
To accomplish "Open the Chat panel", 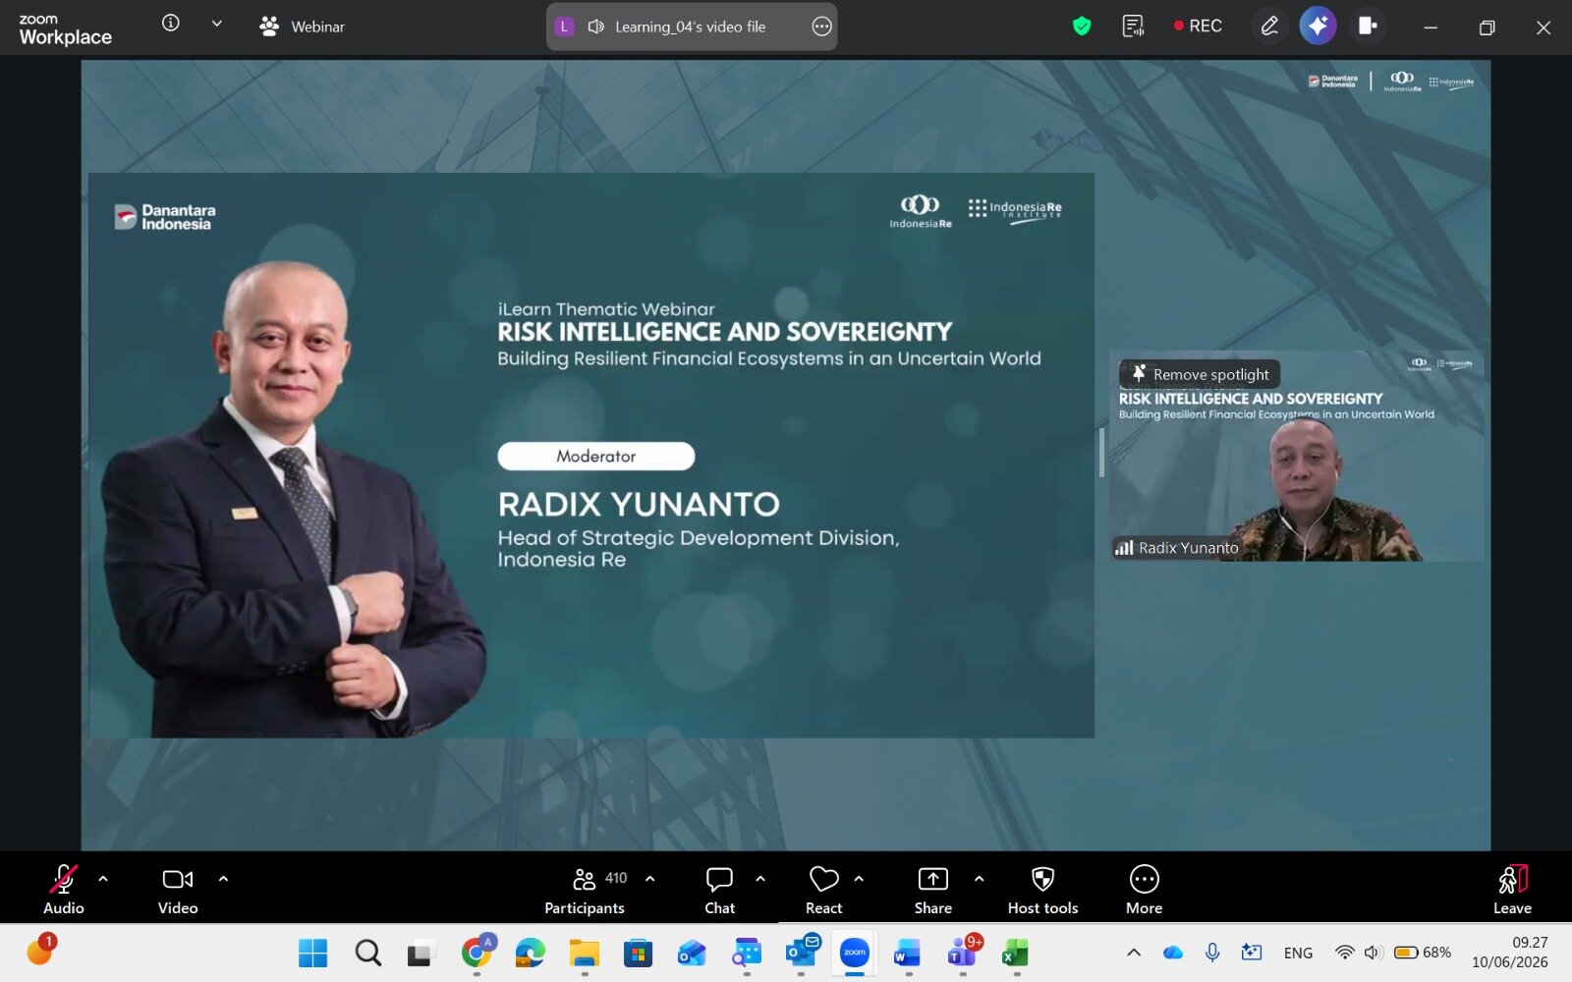I will click(719, 890).
